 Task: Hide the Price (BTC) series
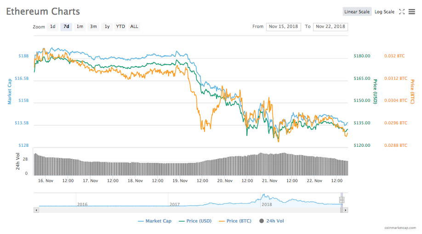pyautogui.click(x=235, y=221)
